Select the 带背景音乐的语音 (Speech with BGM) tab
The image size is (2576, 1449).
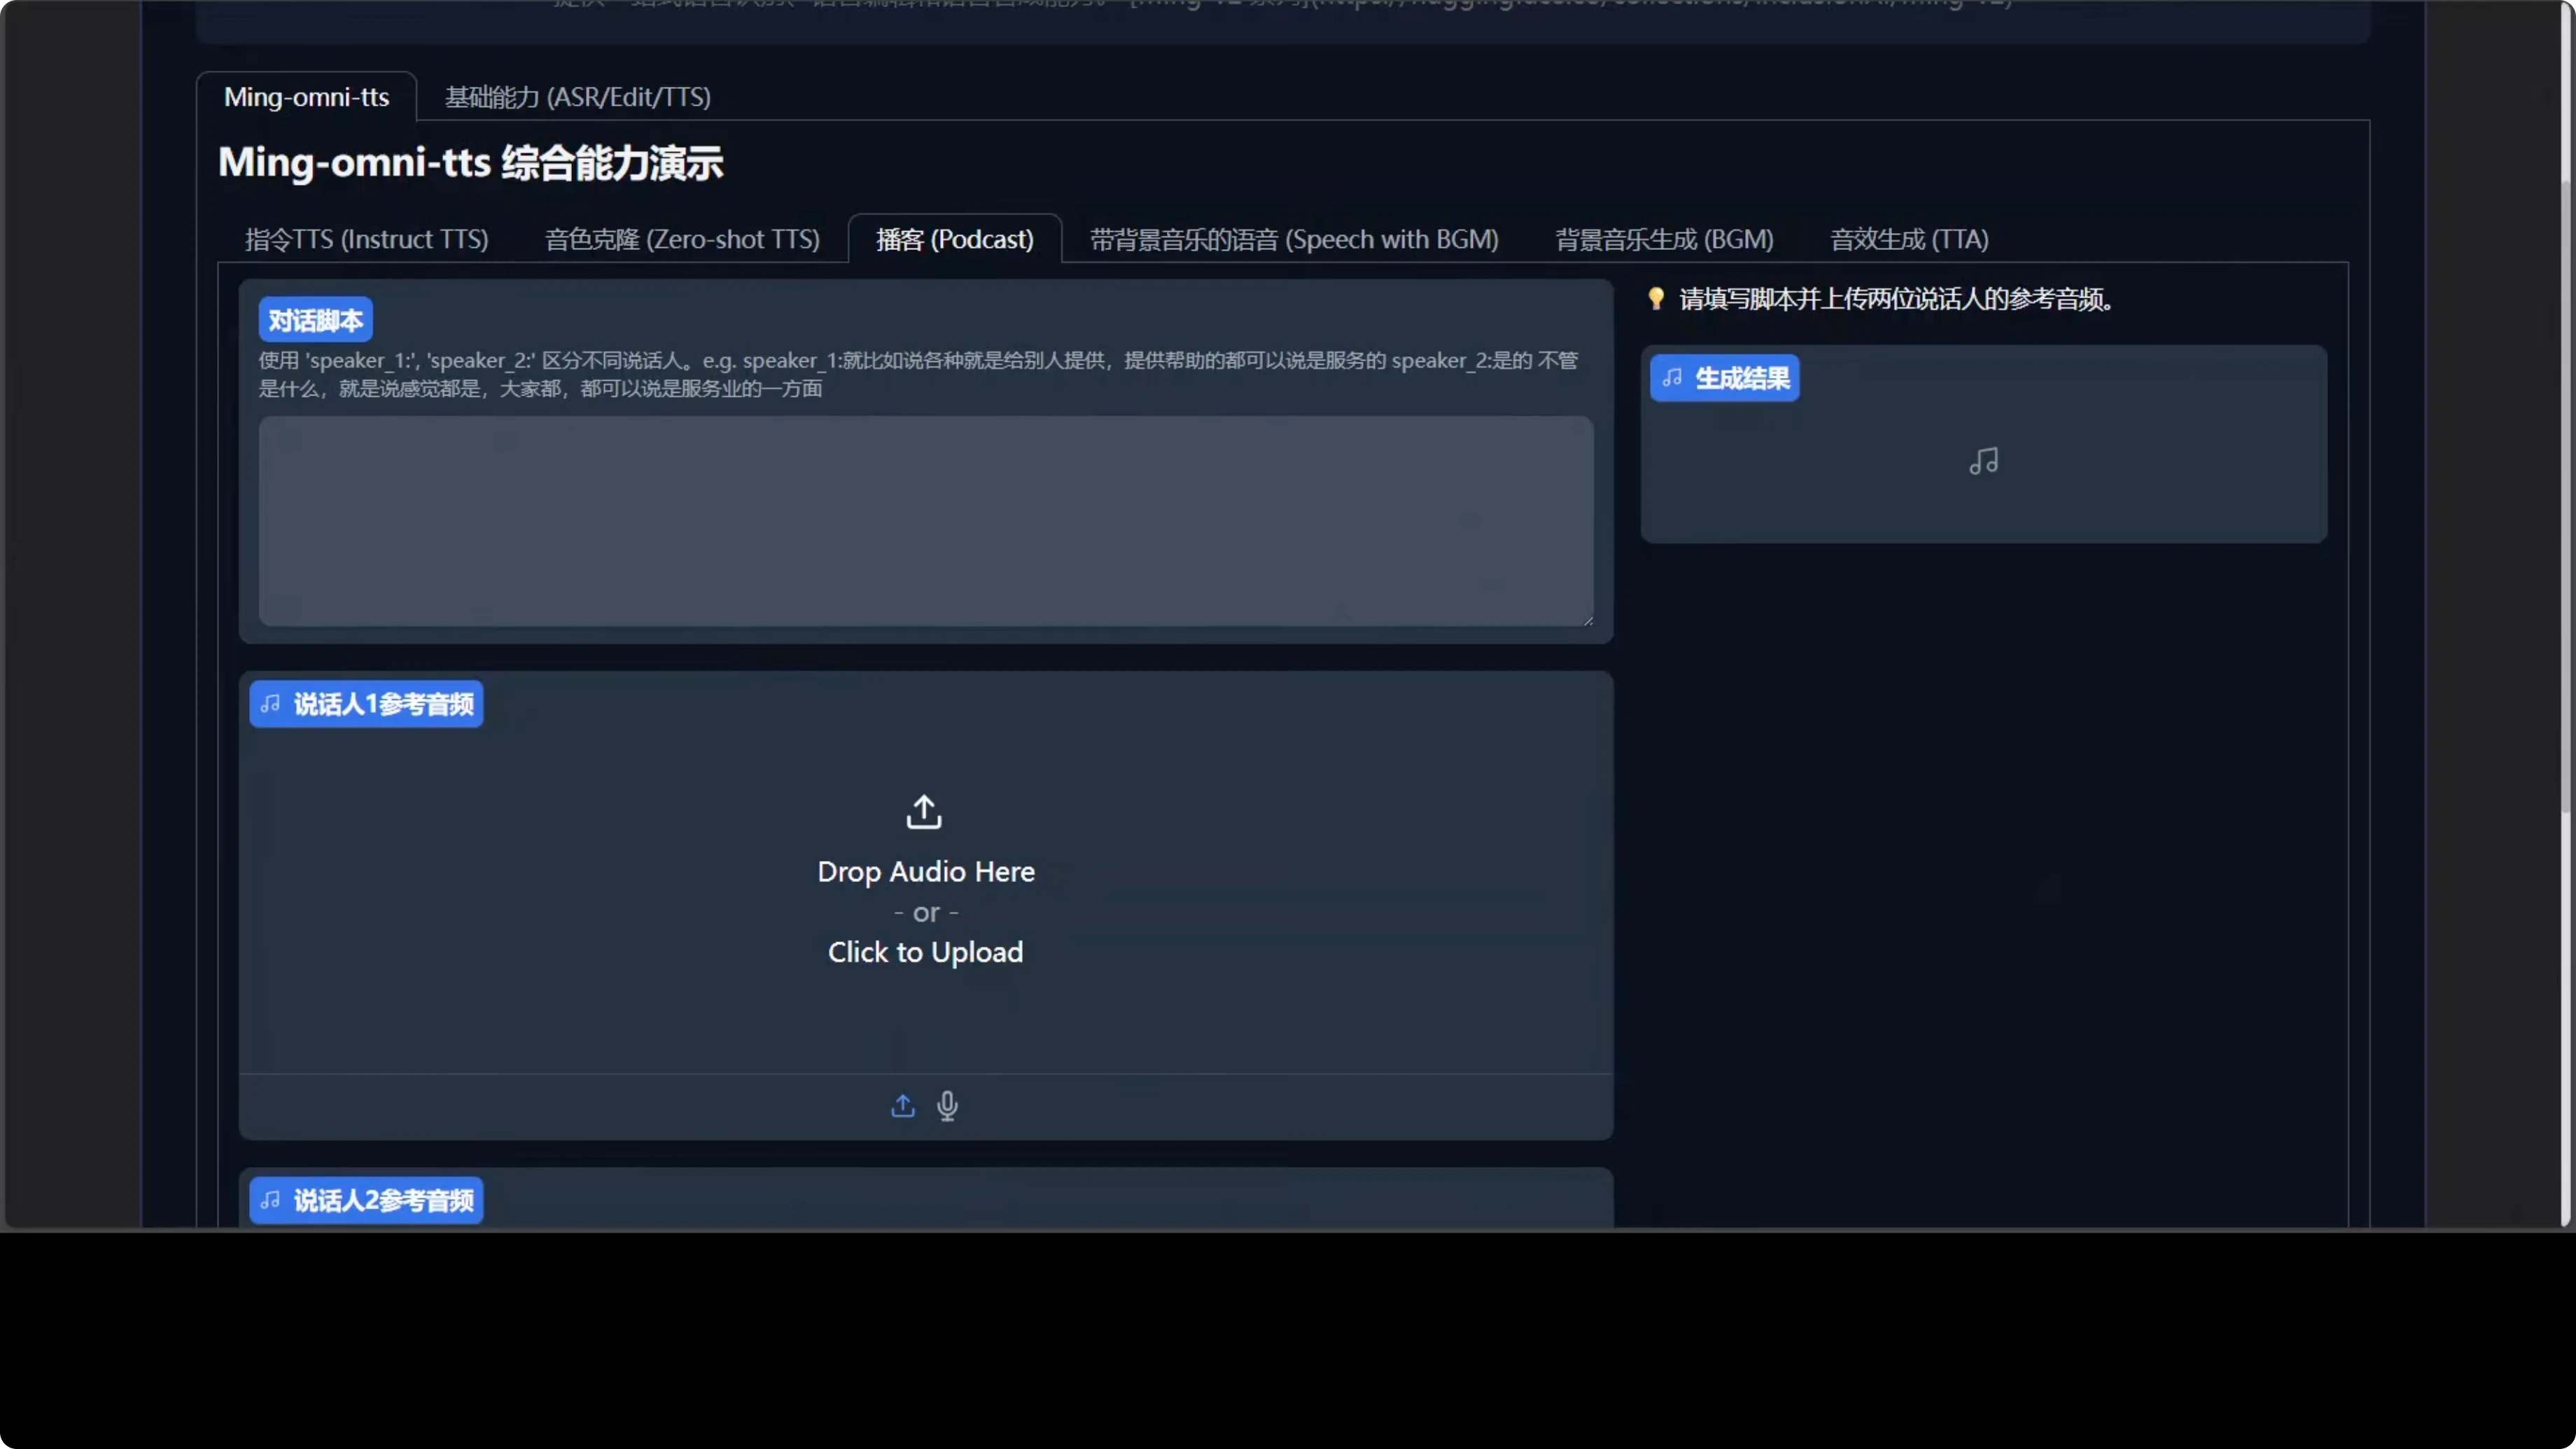(1293, 239)
